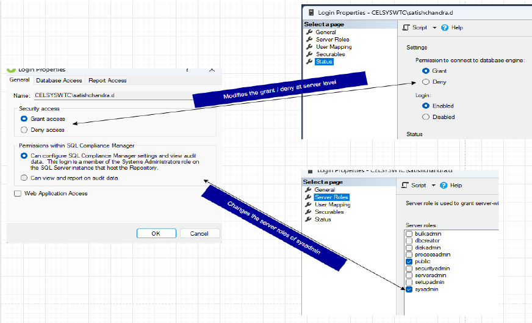
Task: Click Script icon in Server Roles window toolbar
Action: pyautogui.click(x=404, y=185)
